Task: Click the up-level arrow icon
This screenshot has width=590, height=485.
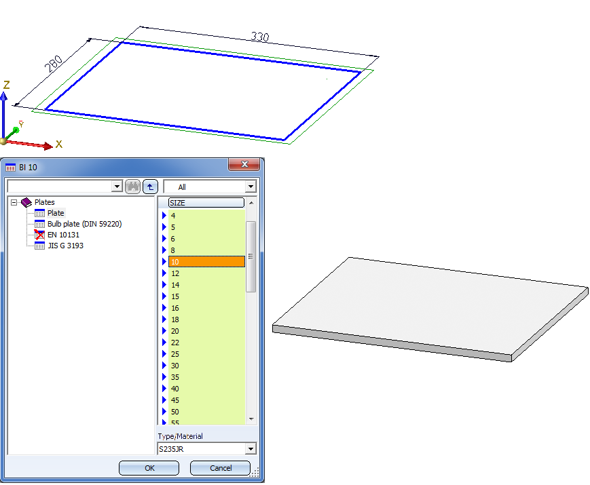Action: [x=150, y=187]
